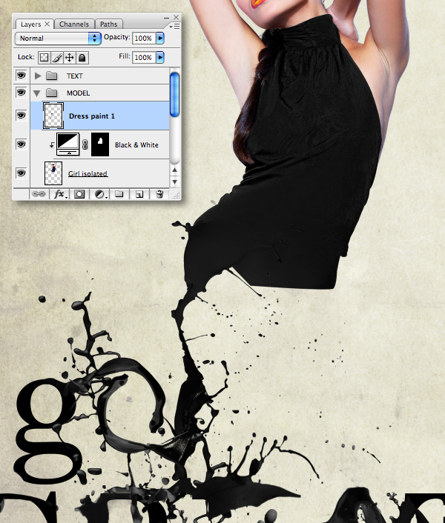Collapse the panel with minimize dash
Screen dimensions: 445x523
click(x=166, y=18)
